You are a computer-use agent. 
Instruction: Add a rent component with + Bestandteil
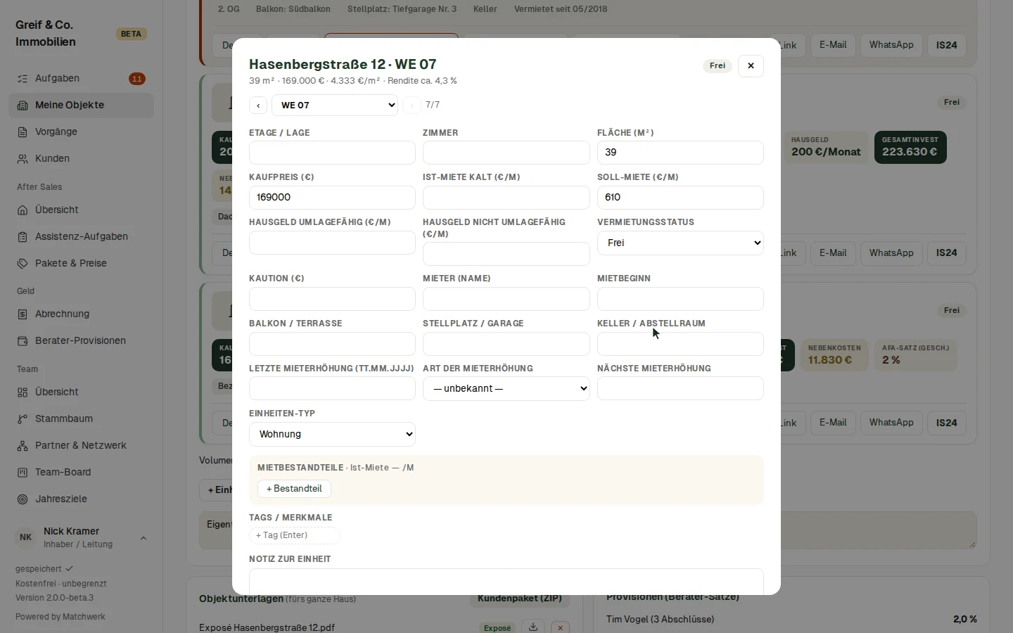tap(294, 489)
